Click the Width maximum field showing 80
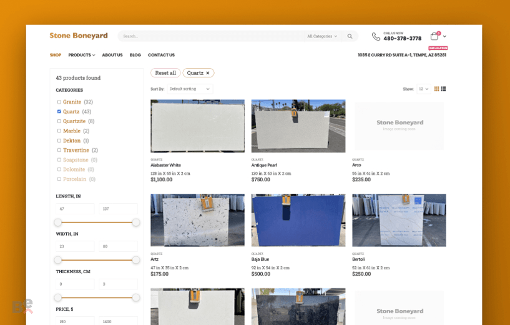Viewport: 510px width, 325px height. coord(119,246)
